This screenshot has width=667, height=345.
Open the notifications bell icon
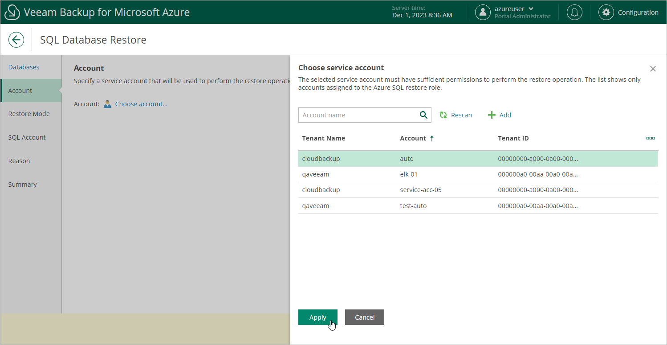[x=574, y=12]
